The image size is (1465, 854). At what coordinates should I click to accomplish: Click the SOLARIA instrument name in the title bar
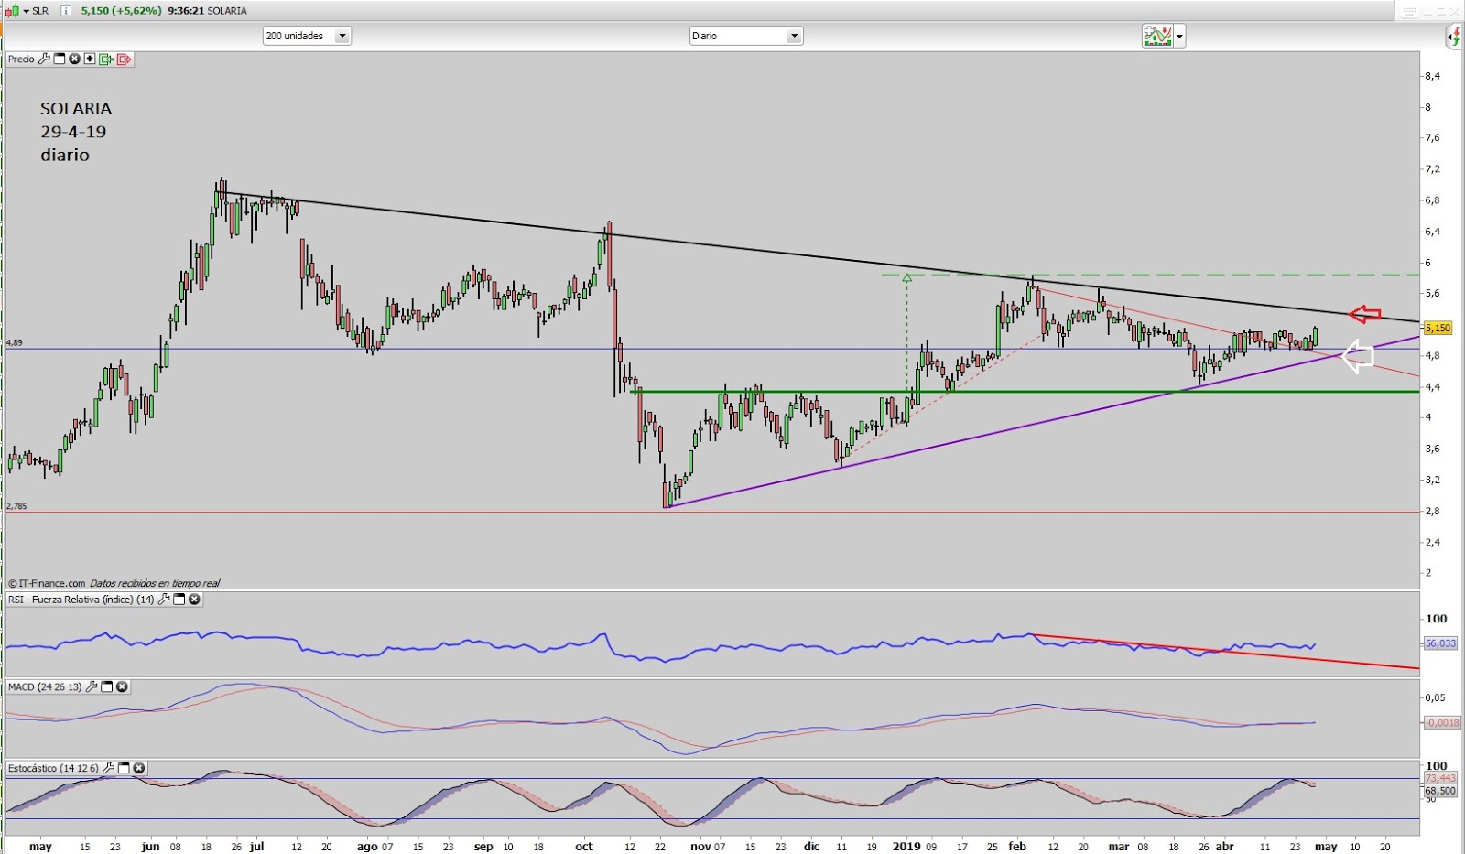pyautogui.click(x=227, y=11)
